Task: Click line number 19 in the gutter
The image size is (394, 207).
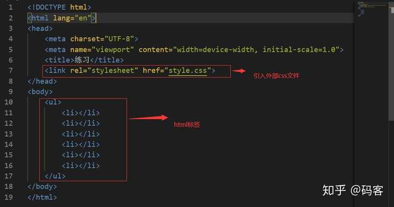Action: (9, 197)
